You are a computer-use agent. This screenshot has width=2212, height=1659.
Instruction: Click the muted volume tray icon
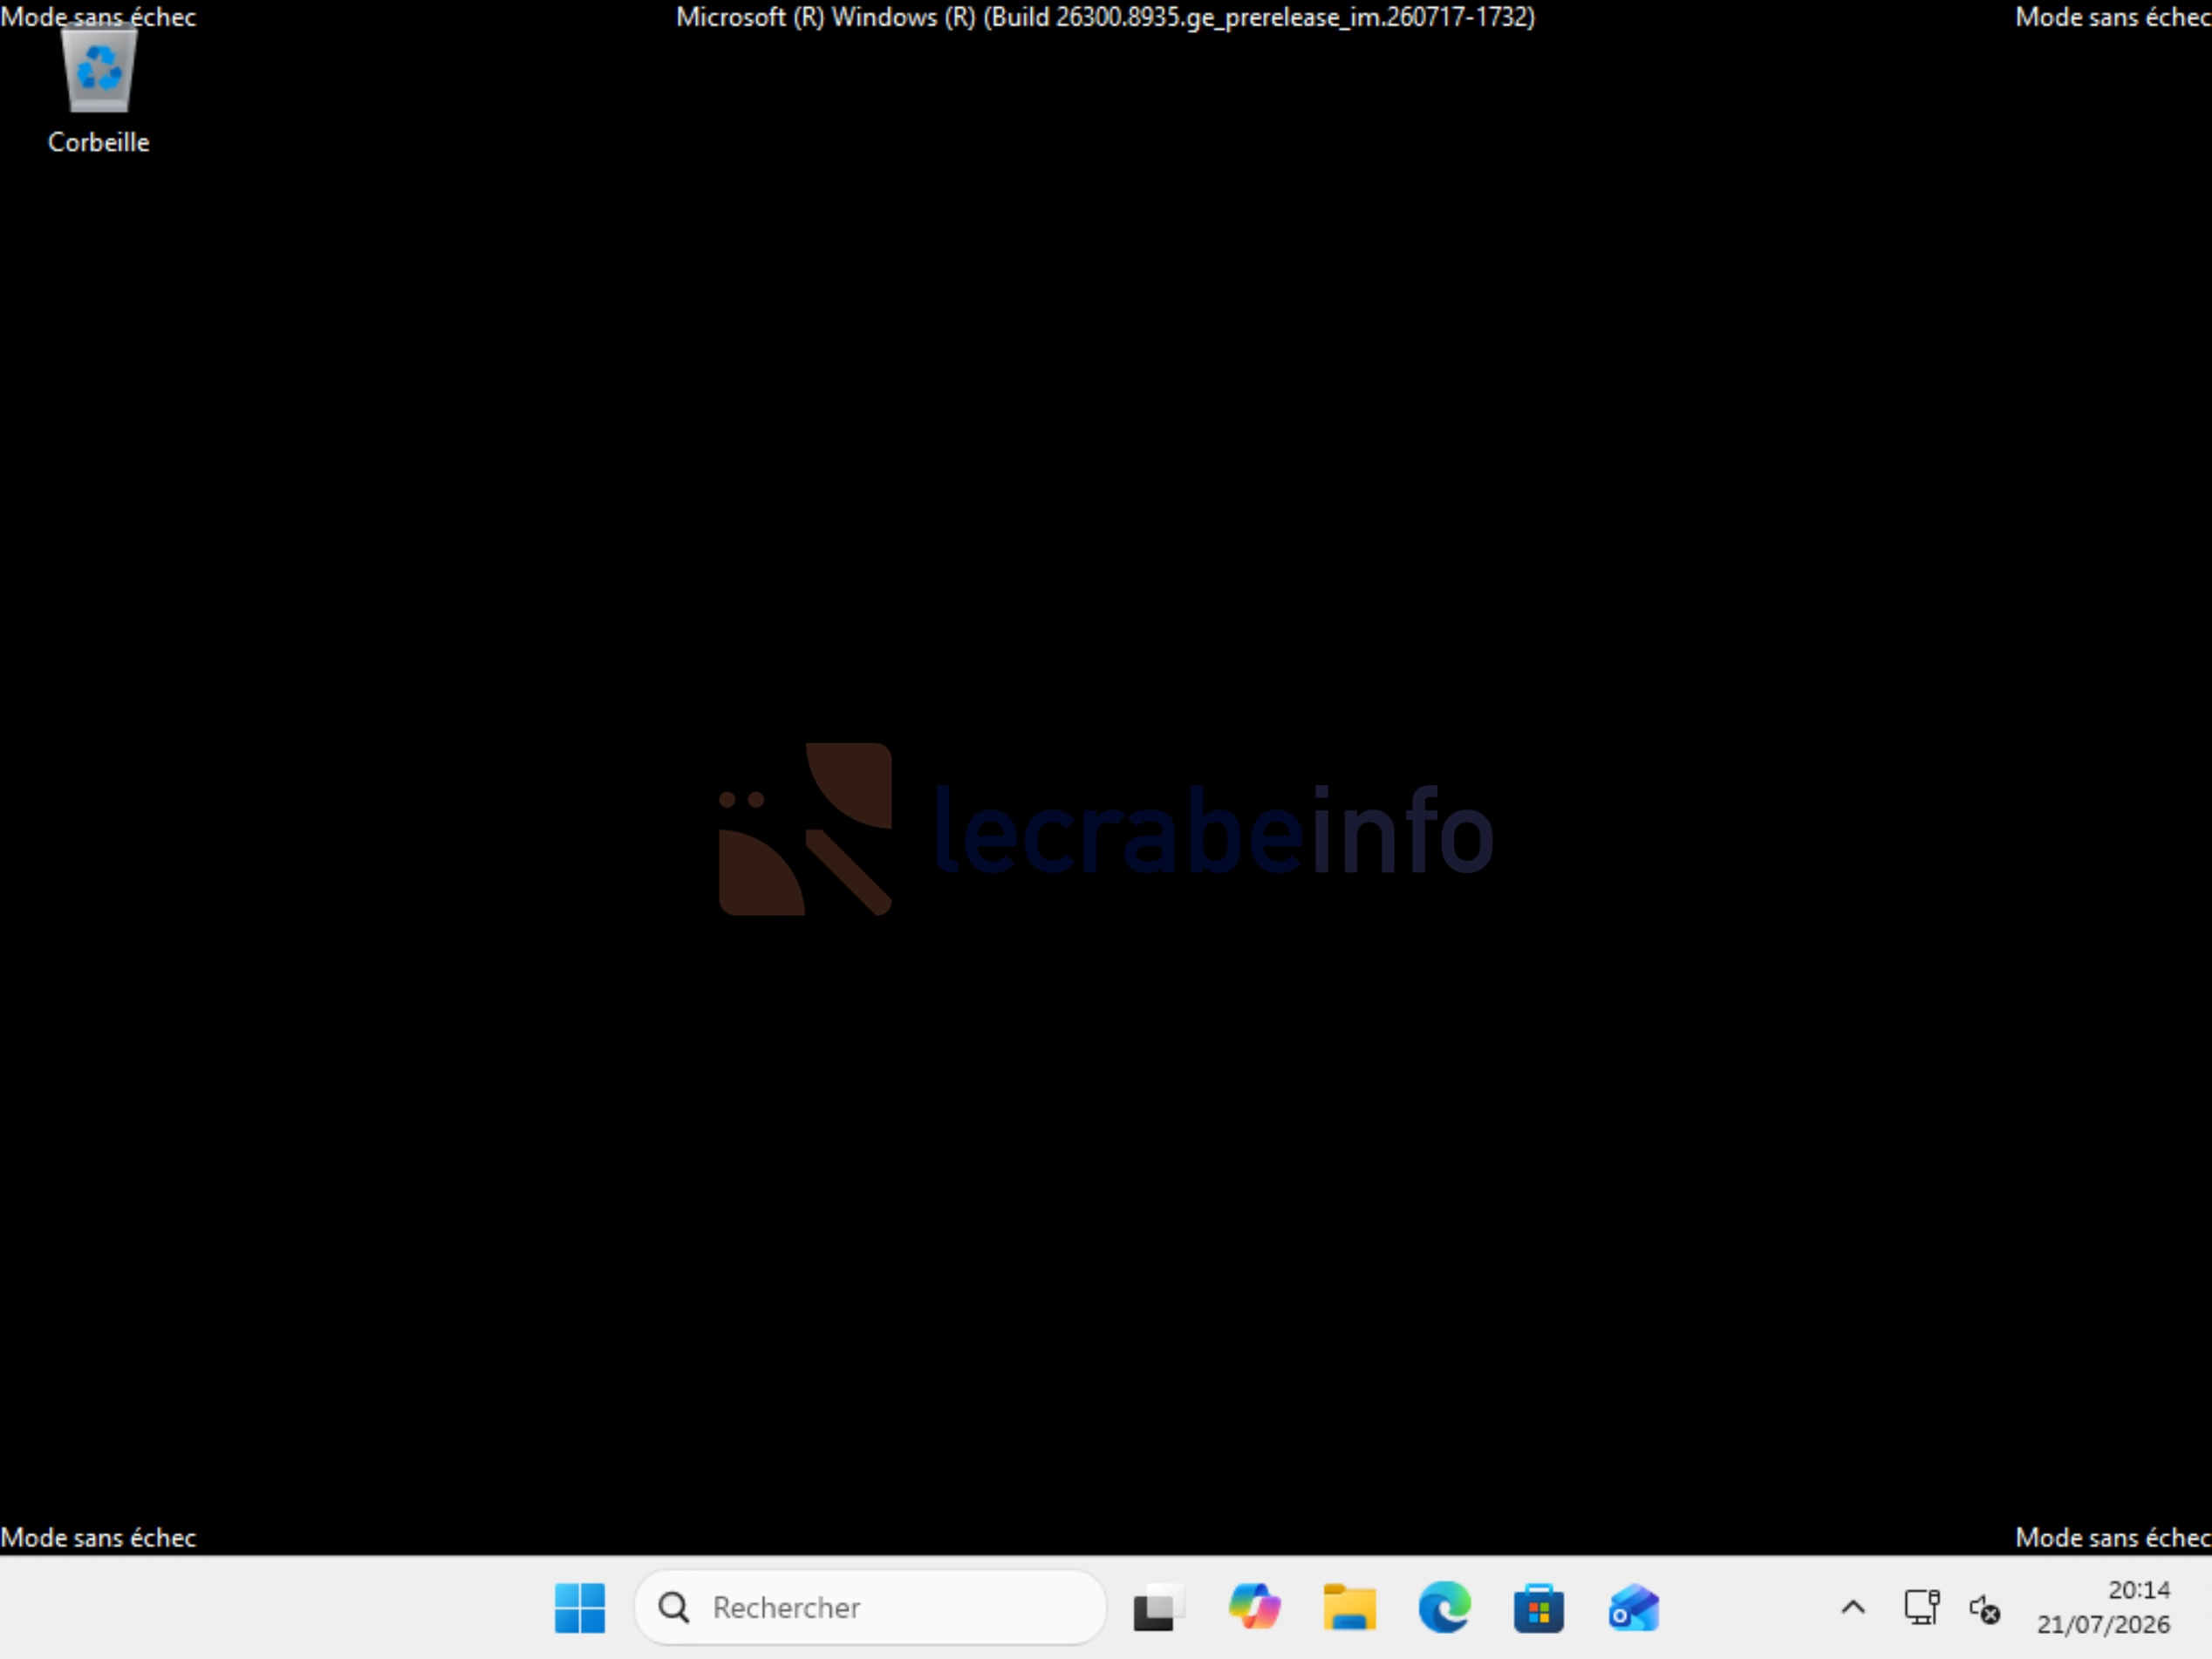click(1984, 1609)
